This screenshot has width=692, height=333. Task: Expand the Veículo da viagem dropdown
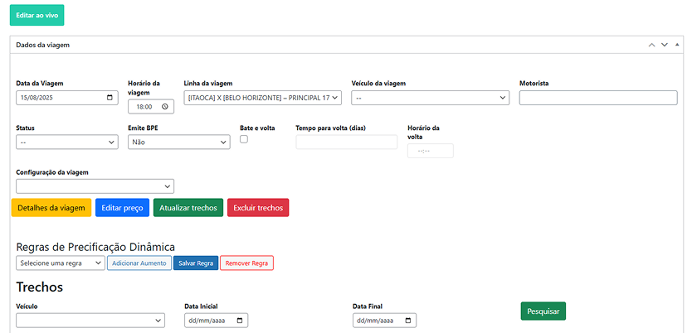430,98
